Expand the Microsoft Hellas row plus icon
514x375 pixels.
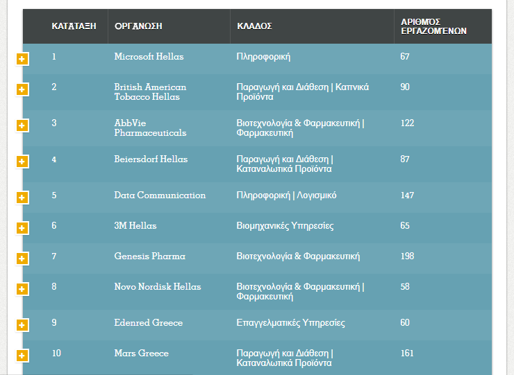tap(22, 59)
